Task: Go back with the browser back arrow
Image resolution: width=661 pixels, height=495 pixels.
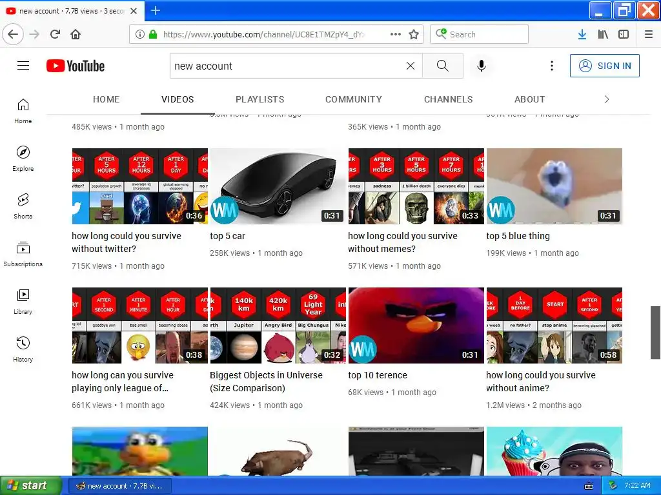Action: pos(13,34)
